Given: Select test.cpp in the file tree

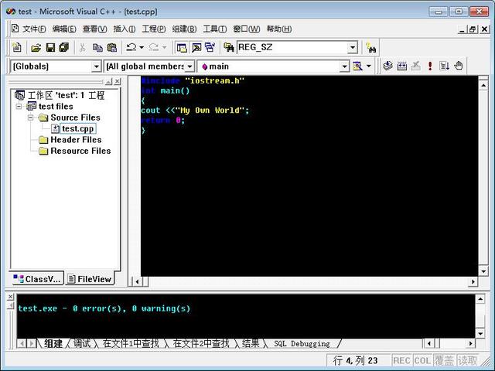Looking at the screenshot, I should [x=77, y=129].
